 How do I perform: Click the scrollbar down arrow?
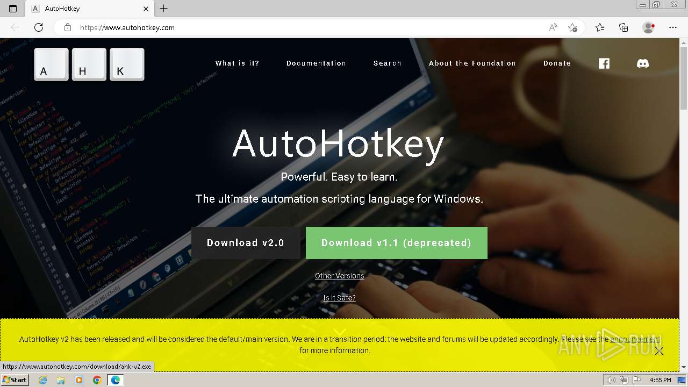(684, 367)
